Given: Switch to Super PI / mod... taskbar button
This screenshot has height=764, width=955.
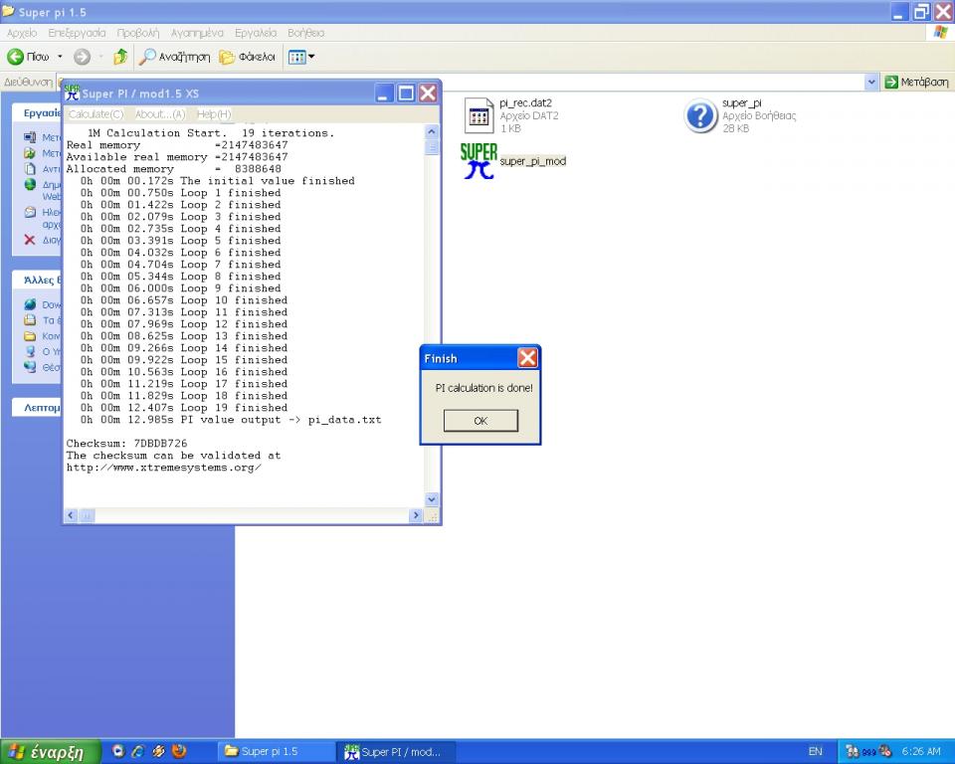Looking at the screenshot, I should (396, 752).
